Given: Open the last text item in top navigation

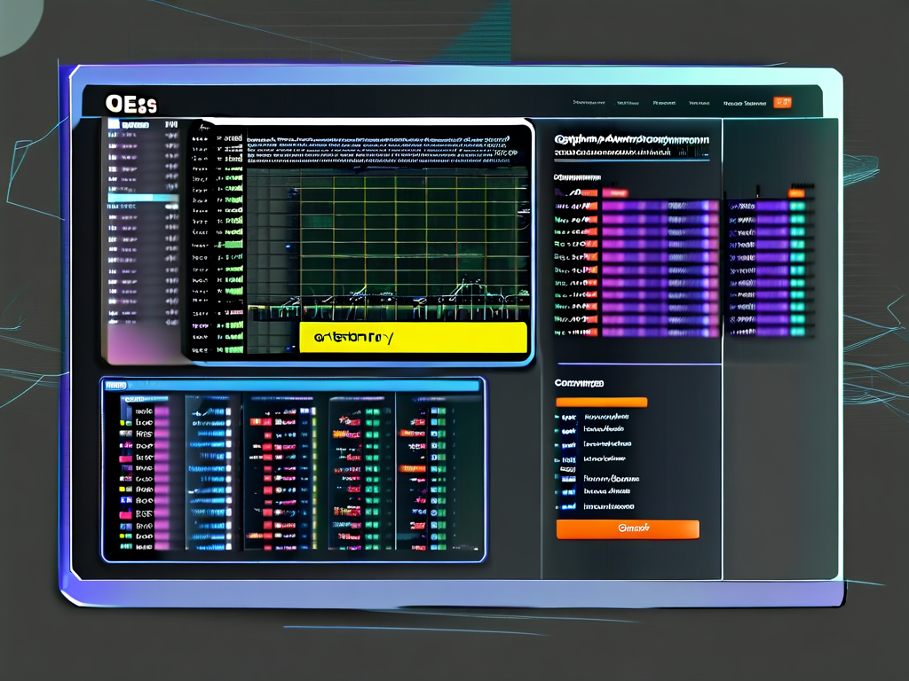Looking at the screenshot, I should click(744, 103).
